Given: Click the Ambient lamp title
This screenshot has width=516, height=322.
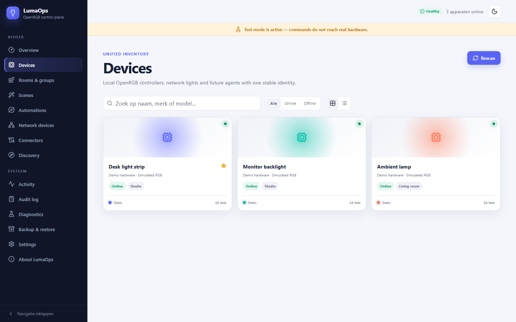Looking at the screenshot, I should [x=394, y=167].
